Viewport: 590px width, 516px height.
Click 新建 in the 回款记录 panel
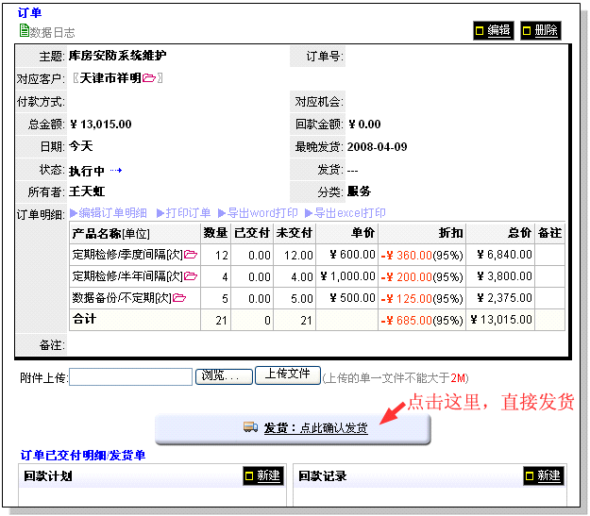click(542, 476)
